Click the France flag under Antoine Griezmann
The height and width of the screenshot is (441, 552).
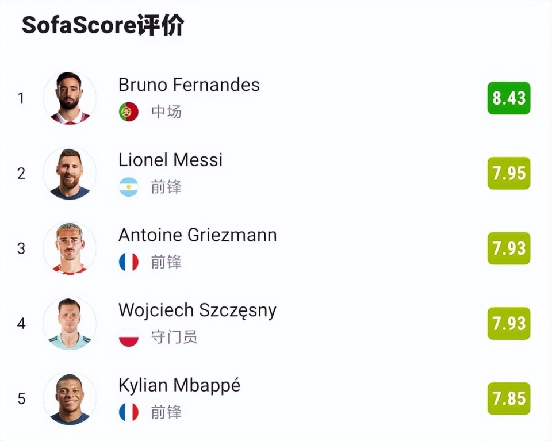(x=128, y=262)
